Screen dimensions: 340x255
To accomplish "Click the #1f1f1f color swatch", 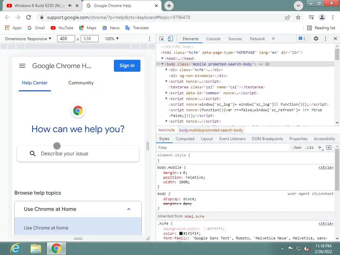I will (181, 233).
